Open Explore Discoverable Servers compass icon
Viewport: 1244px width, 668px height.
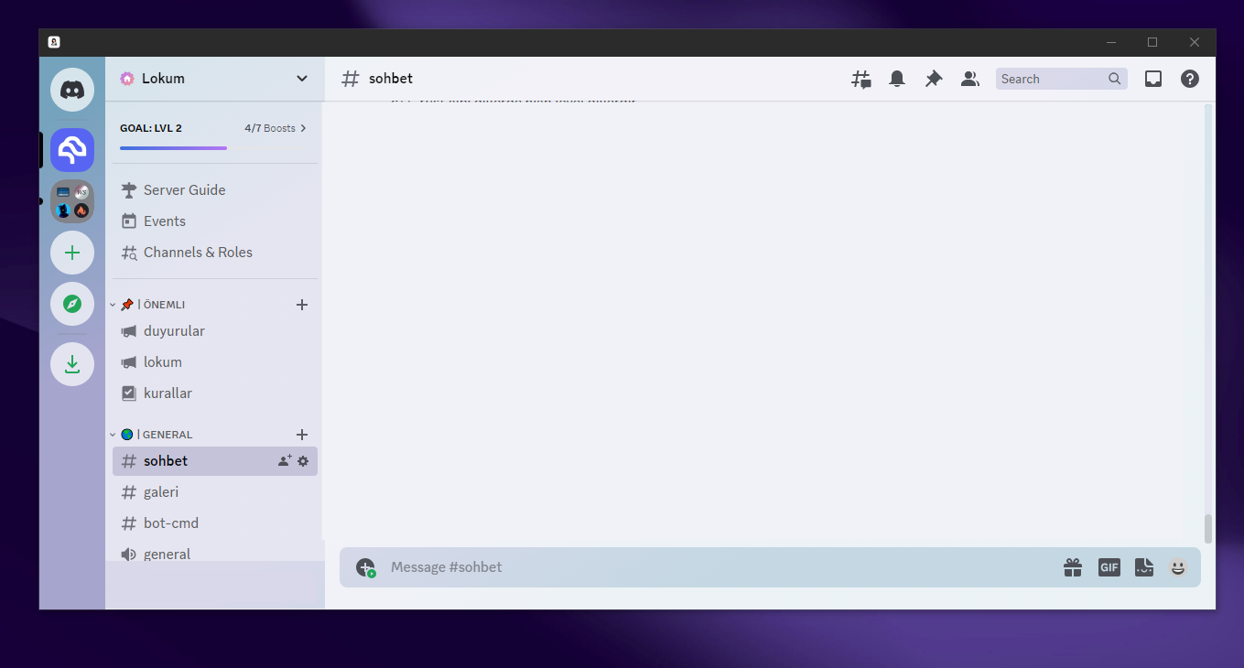pyautogui.click(x=72, y=304)
